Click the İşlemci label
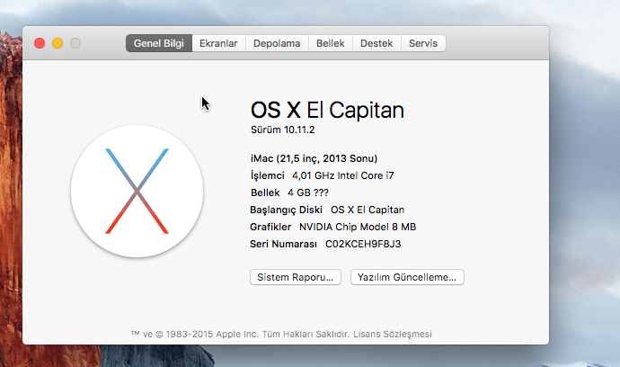The image size is (620, 367). pyautogui.click(x=267, y=175)
